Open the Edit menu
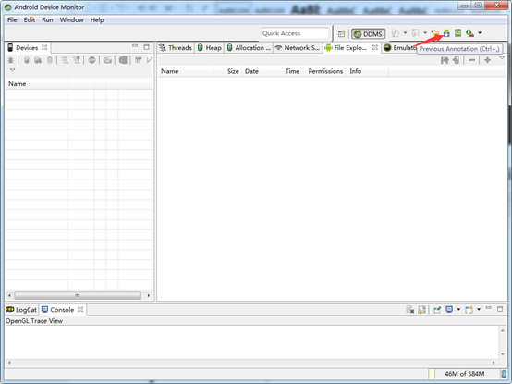The height and width of the screenshot is (384, 512). (30, 20)
